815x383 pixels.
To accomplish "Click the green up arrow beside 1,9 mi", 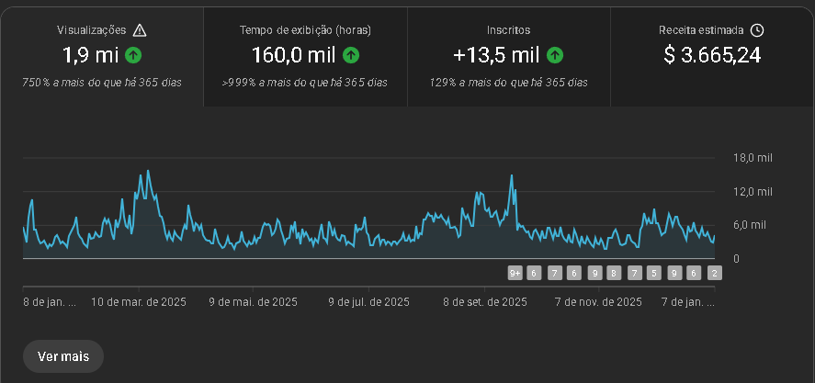I will tap(133, 55).
